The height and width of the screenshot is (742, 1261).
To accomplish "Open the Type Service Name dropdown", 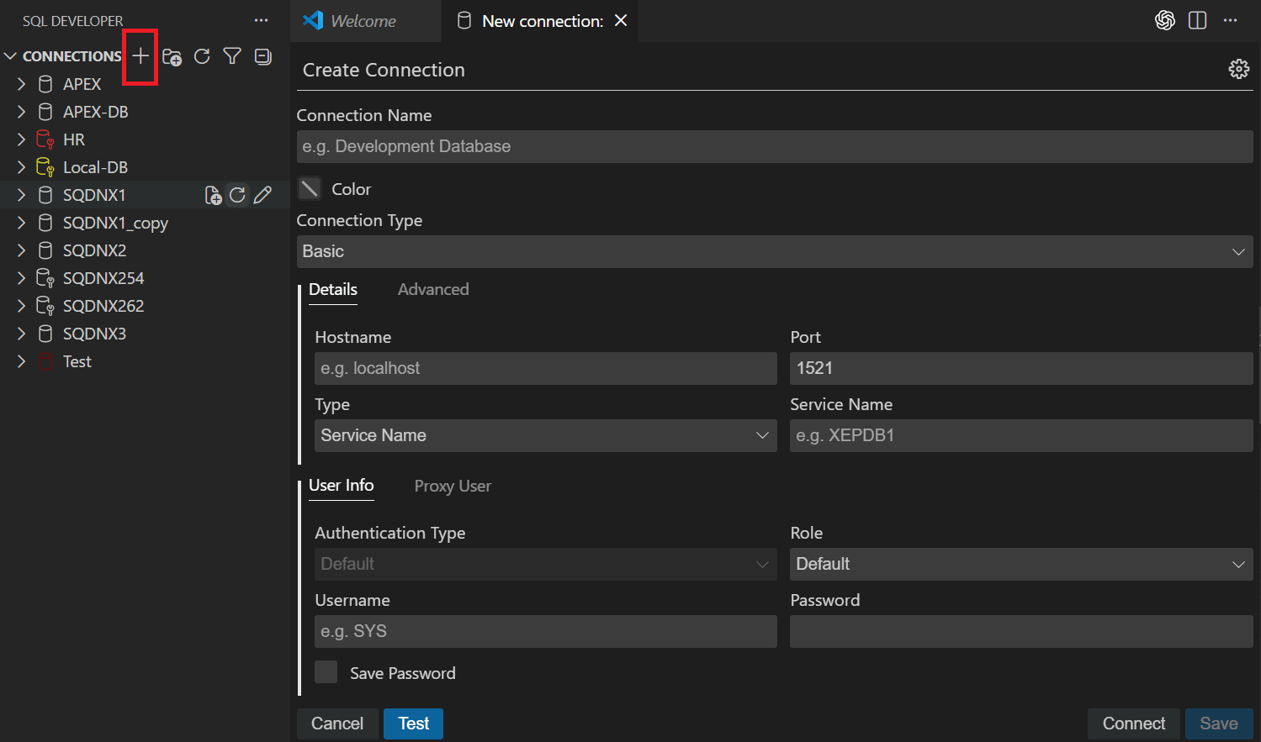I will pos(545,435).
